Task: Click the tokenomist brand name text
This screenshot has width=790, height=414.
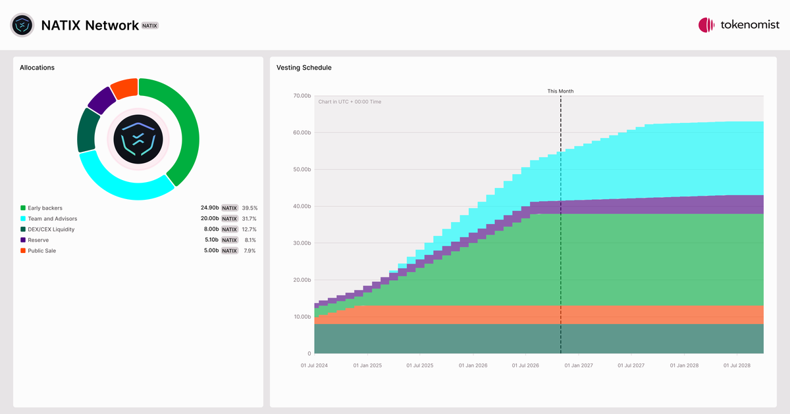Action: pyautogui.click(x=750, y=25)
